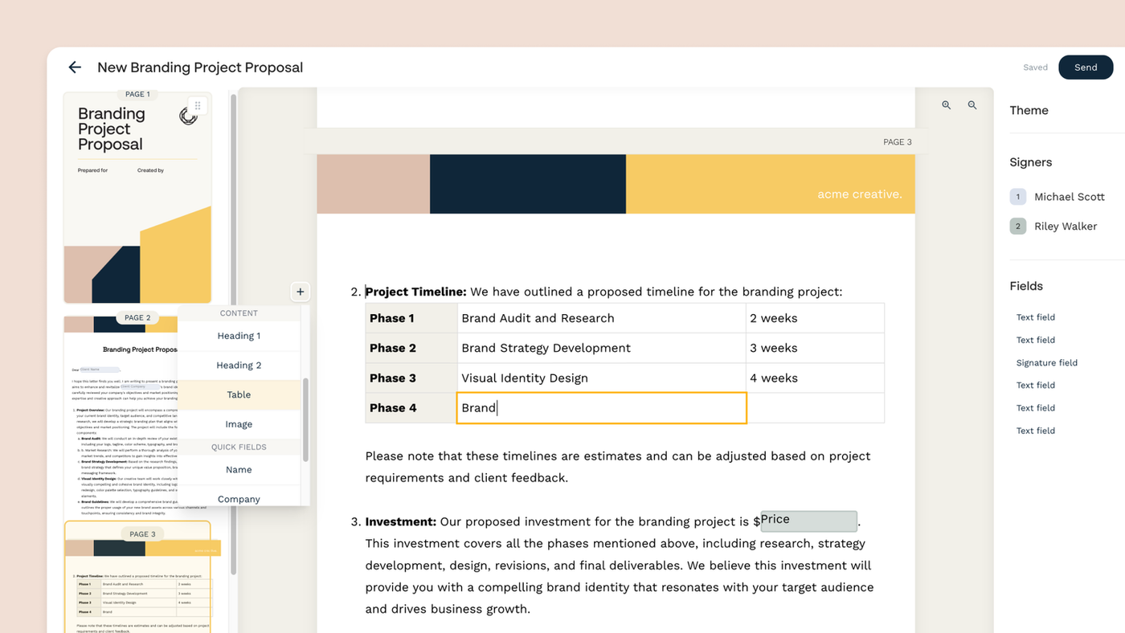
Task: Pick Image from the content menu
Action: click(x=239, y=424)
